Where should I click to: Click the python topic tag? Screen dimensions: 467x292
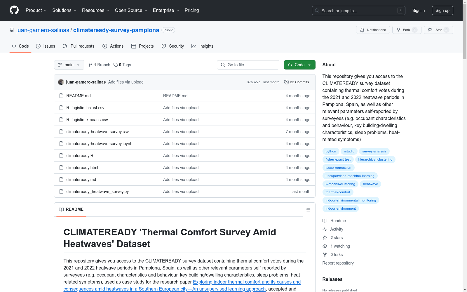click(331, 151)
